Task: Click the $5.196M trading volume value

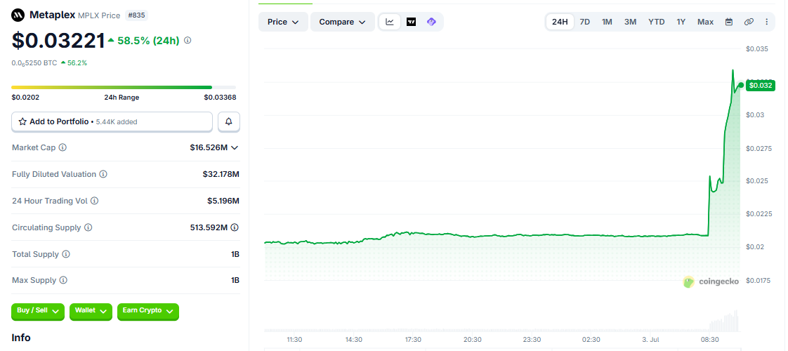Action: (223, 201)
